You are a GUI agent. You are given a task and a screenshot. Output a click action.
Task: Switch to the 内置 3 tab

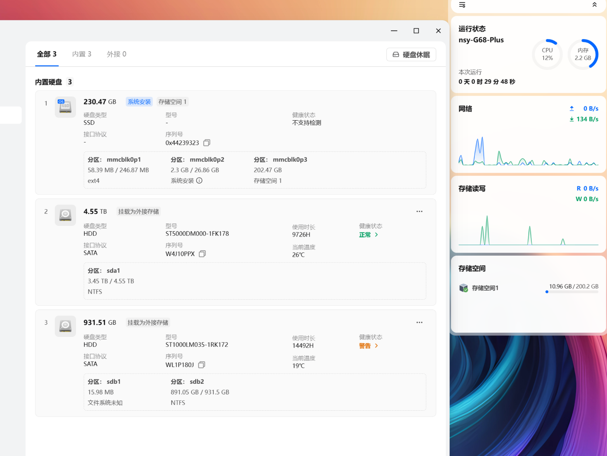(x=82, y=54)
